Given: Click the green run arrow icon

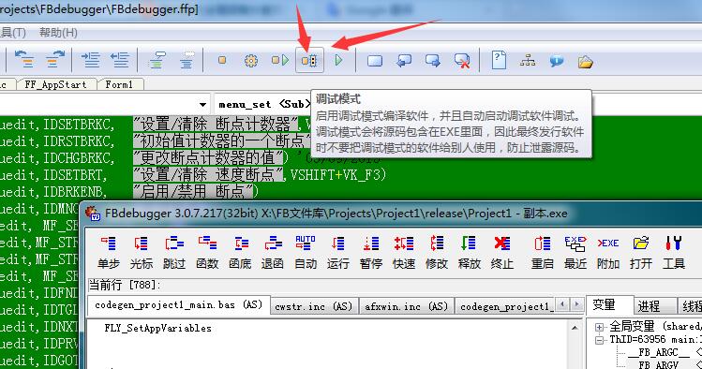Looking at the screenshot, I should tap(339, 60).
